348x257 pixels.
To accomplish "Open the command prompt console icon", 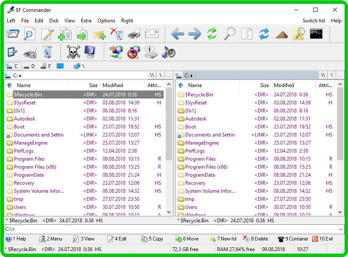I will (316, 34).
